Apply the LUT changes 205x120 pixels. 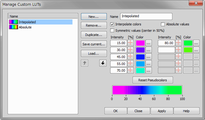(162, 111)
